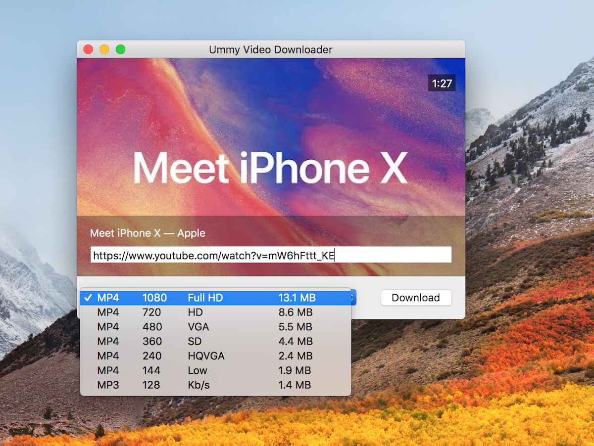Screen dimensions: 594x446
Task: Click the format dropdown arrow stepper
Action: tap(353, 298)
